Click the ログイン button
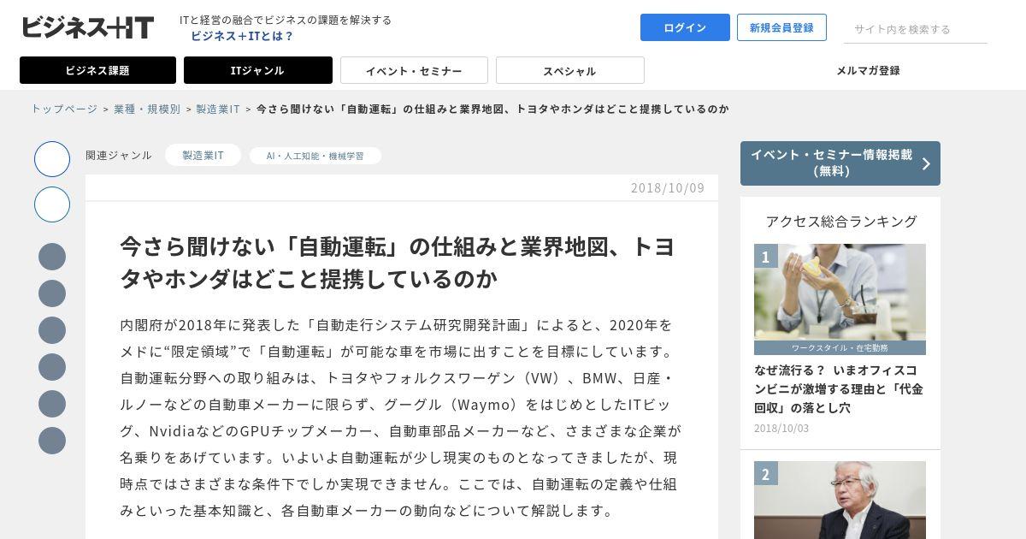1026x539 pixels. (x=685, y=27)
